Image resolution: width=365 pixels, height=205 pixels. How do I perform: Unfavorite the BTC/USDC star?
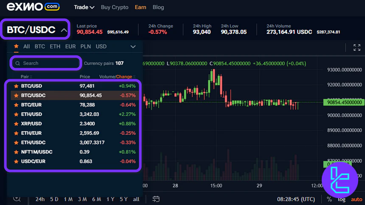pyautogui.click(x=16, y=95)
